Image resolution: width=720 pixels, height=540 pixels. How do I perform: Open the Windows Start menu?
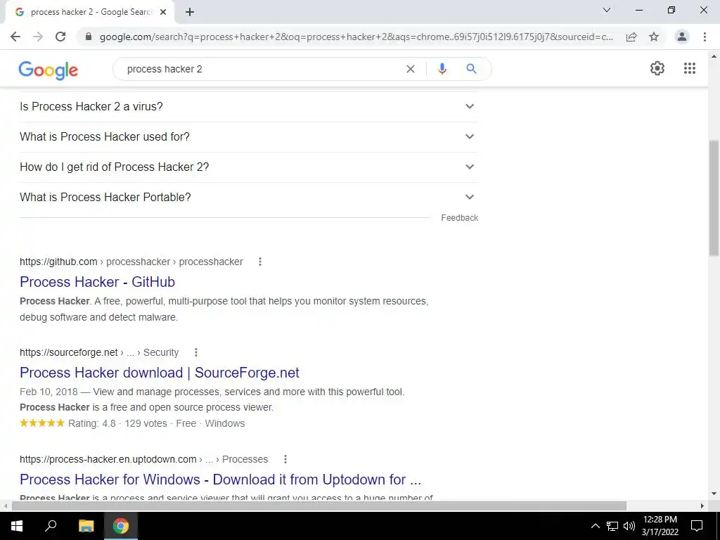[x=17, y=526]
